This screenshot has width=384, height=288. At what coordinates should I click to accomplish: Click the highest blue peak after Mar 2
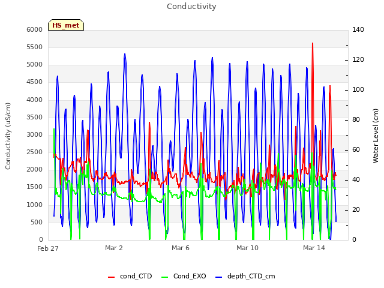tap(125, 55)
